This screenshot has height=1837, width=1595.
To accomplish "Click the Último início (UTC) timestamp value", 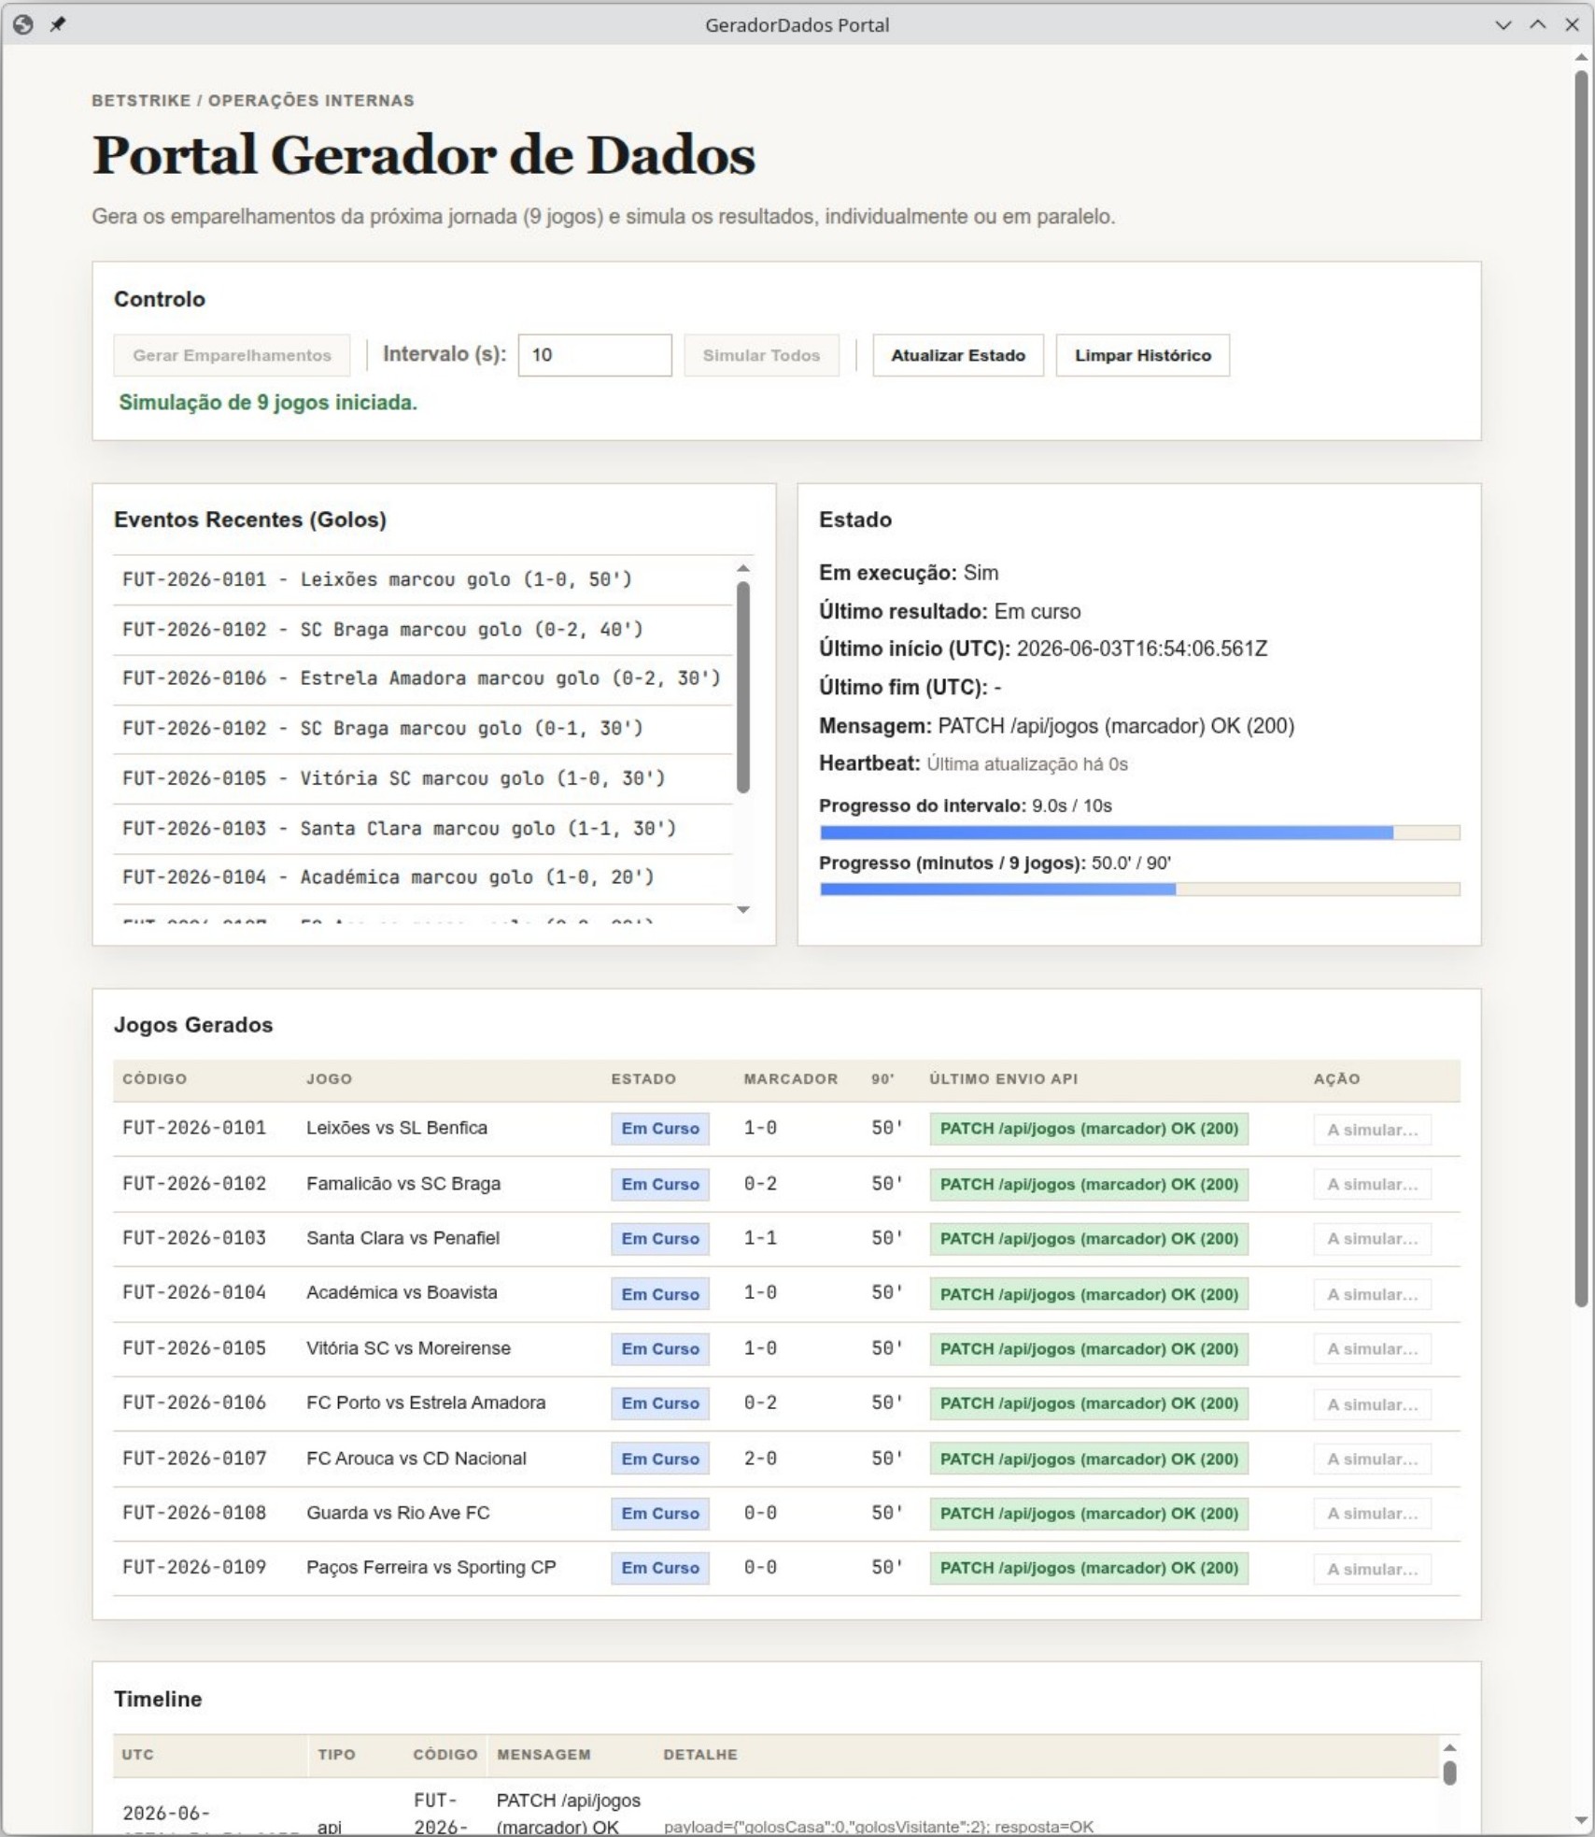I will click(1142, 648).
